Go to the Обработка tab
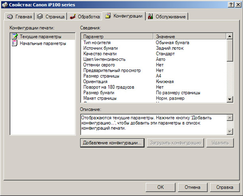Image resolution: width=243 pixels, height=196 pixels. click(85, 17)
